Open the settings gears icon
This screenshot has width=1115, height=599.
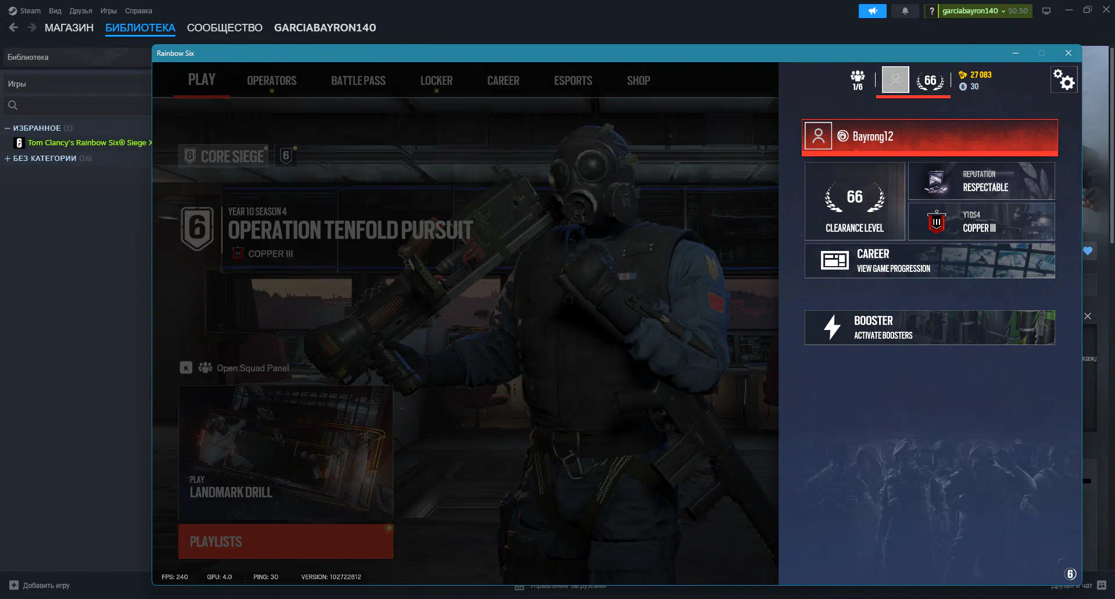1064,80
